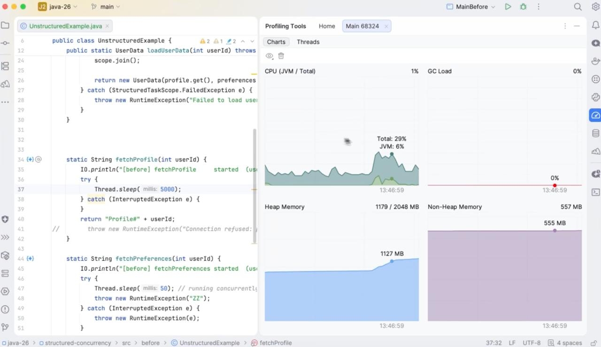Open main branch dropdown
Viewport: 601px width, 347px height.
tap(106, 7)
